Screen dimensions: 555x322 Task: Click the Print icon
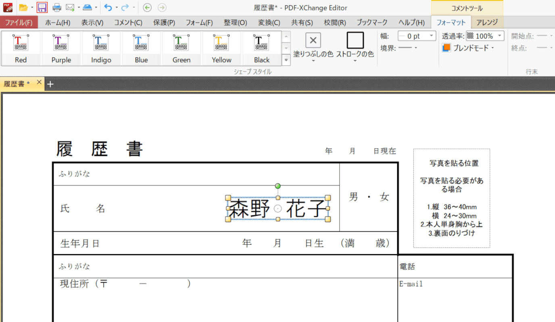(x=57, y=7)
